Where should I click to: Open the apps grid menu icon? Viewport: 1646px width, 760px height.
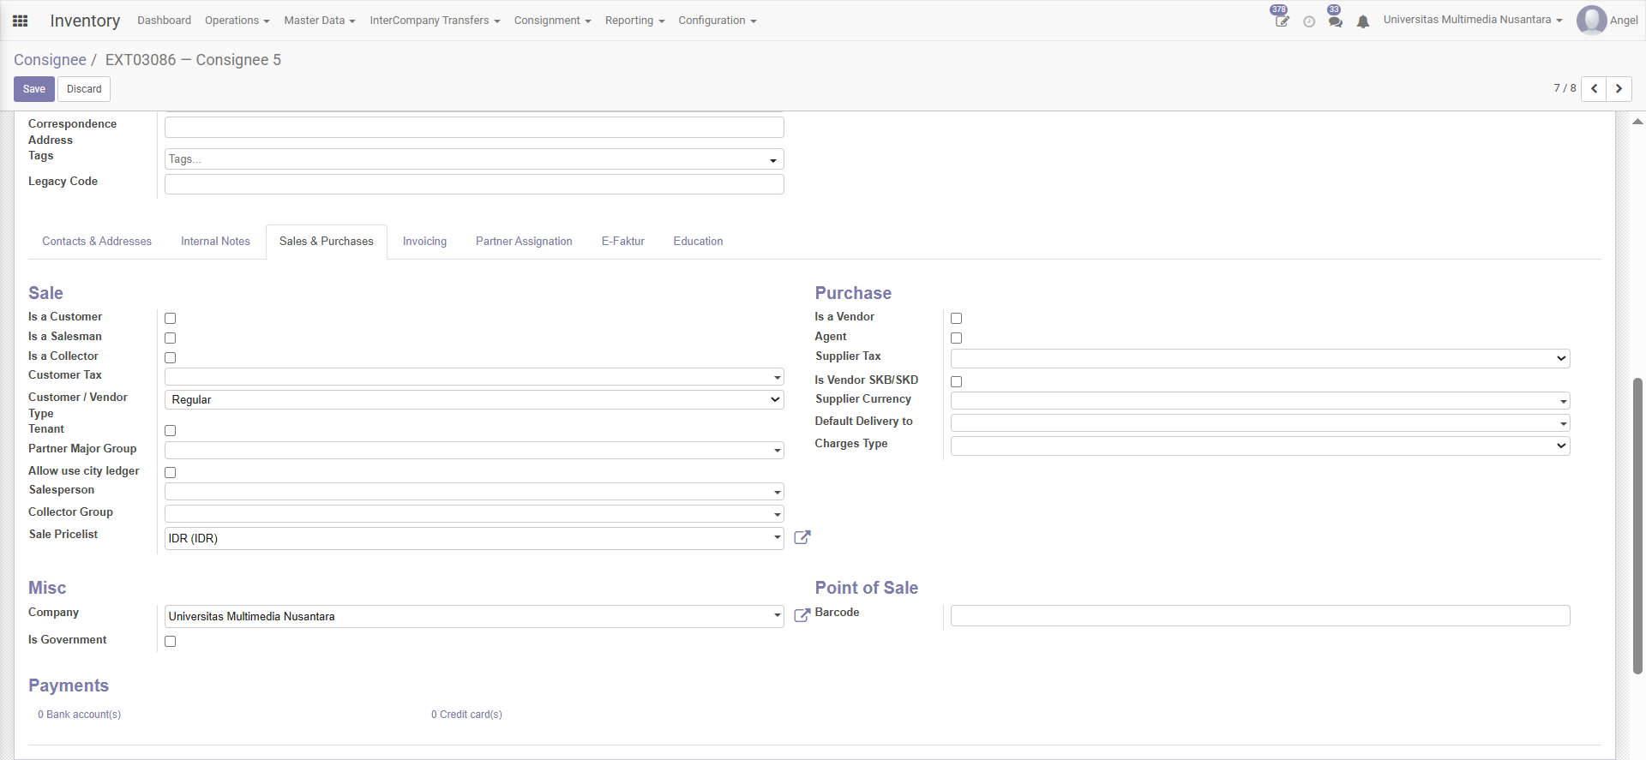(x=21, y=21)
